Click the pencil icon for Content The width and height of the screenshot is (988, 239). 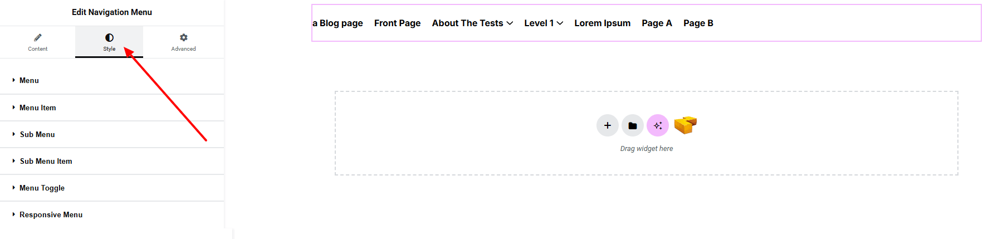(x=38, y=38)
